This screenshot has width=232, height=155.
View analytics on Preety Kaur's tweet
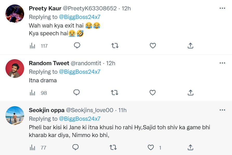pos(33,46)
